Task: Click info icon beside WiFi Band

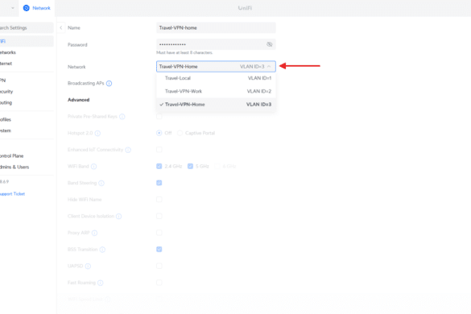Action: 93,167
